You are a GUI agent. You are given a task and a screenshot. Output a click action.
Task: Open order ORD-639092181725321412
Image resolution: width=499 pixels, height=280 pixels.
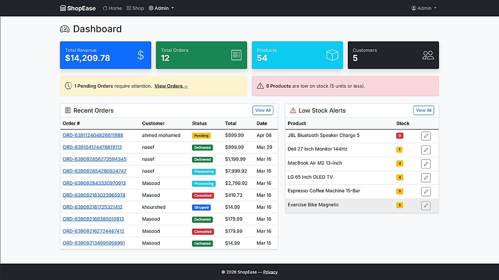[93, 207]
